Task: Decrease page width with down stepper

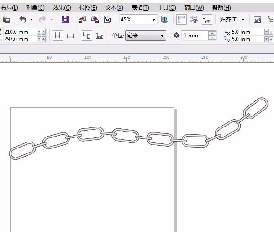Action: 39,32
